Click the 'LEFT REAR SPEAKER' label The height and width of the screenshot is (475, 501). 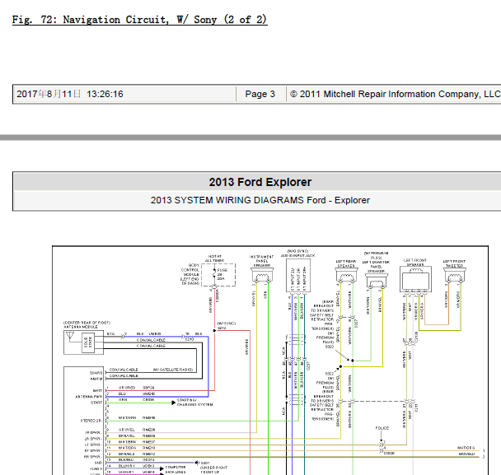[x=345, y=263]
